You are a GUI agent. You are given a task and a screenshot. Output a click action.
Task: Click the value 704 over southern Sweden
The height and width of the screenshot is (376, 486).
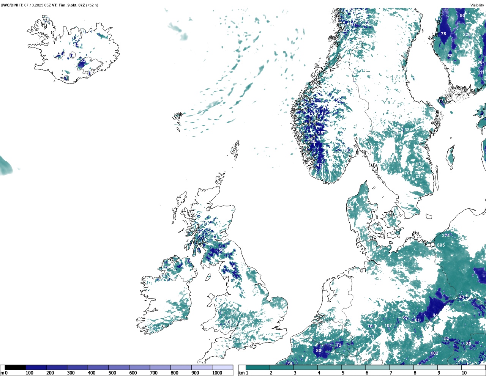point(408,173)
